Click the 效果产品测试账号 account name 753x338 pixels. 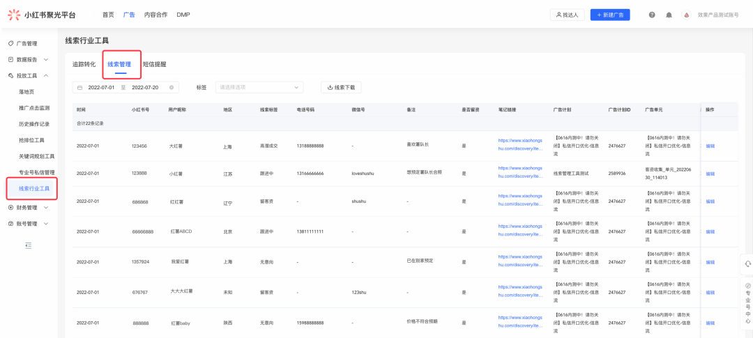click(x=718, y=15)
